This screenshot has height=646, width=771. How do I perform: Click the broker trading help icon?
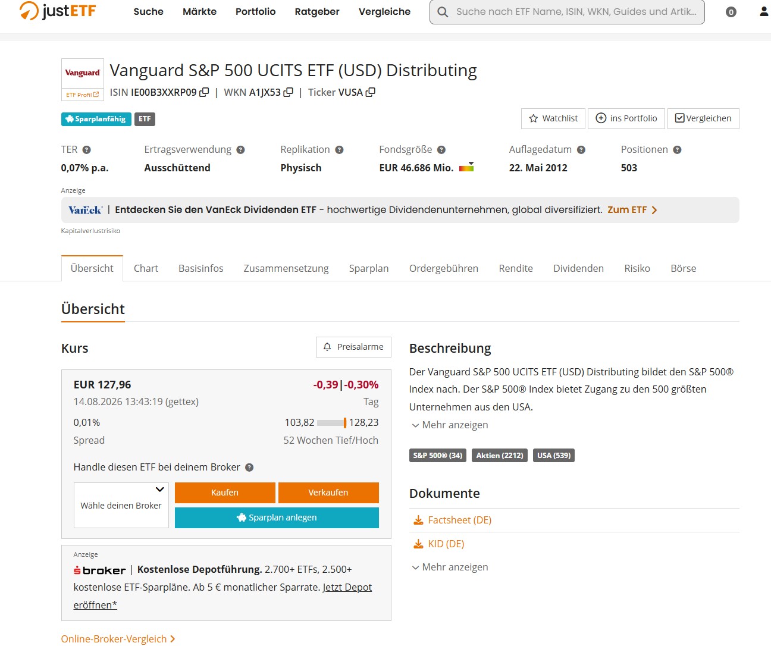(x=249, y=468)
